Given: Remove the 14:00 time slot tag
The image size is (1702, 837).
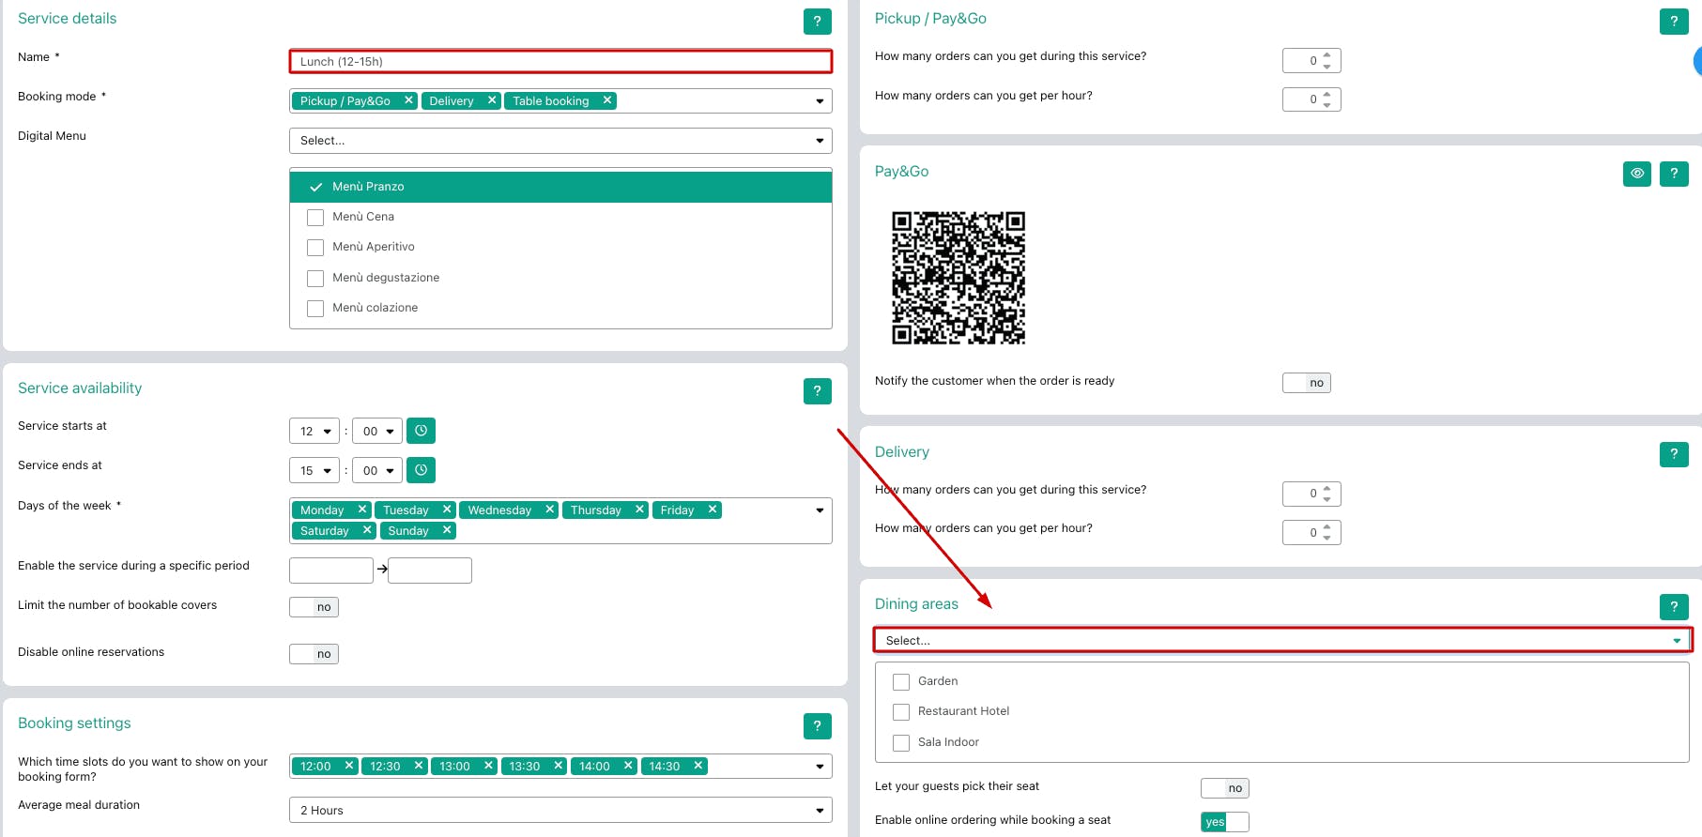Looking at the screenshot, I should 628,766.
